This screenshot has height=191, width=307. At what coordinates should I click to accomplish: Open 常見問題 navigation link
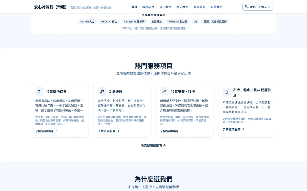tap(200, 7)
